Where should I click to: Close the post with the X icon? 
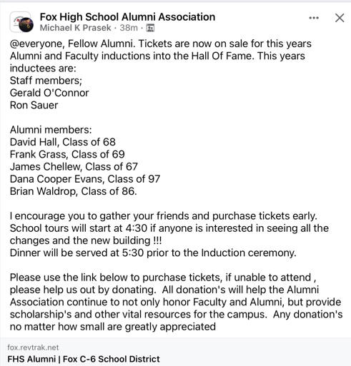click(340, 18)
